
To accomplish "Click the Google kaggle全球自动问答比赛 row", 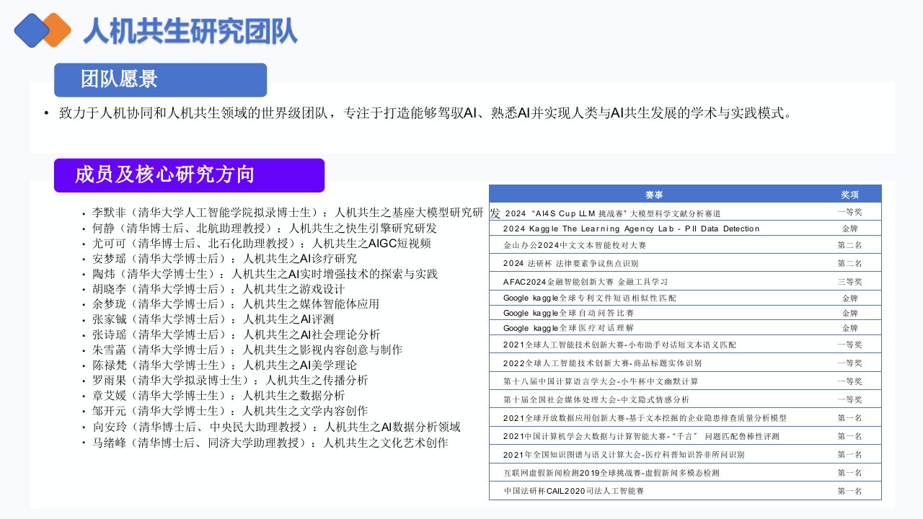I will (x=568, y=313).
